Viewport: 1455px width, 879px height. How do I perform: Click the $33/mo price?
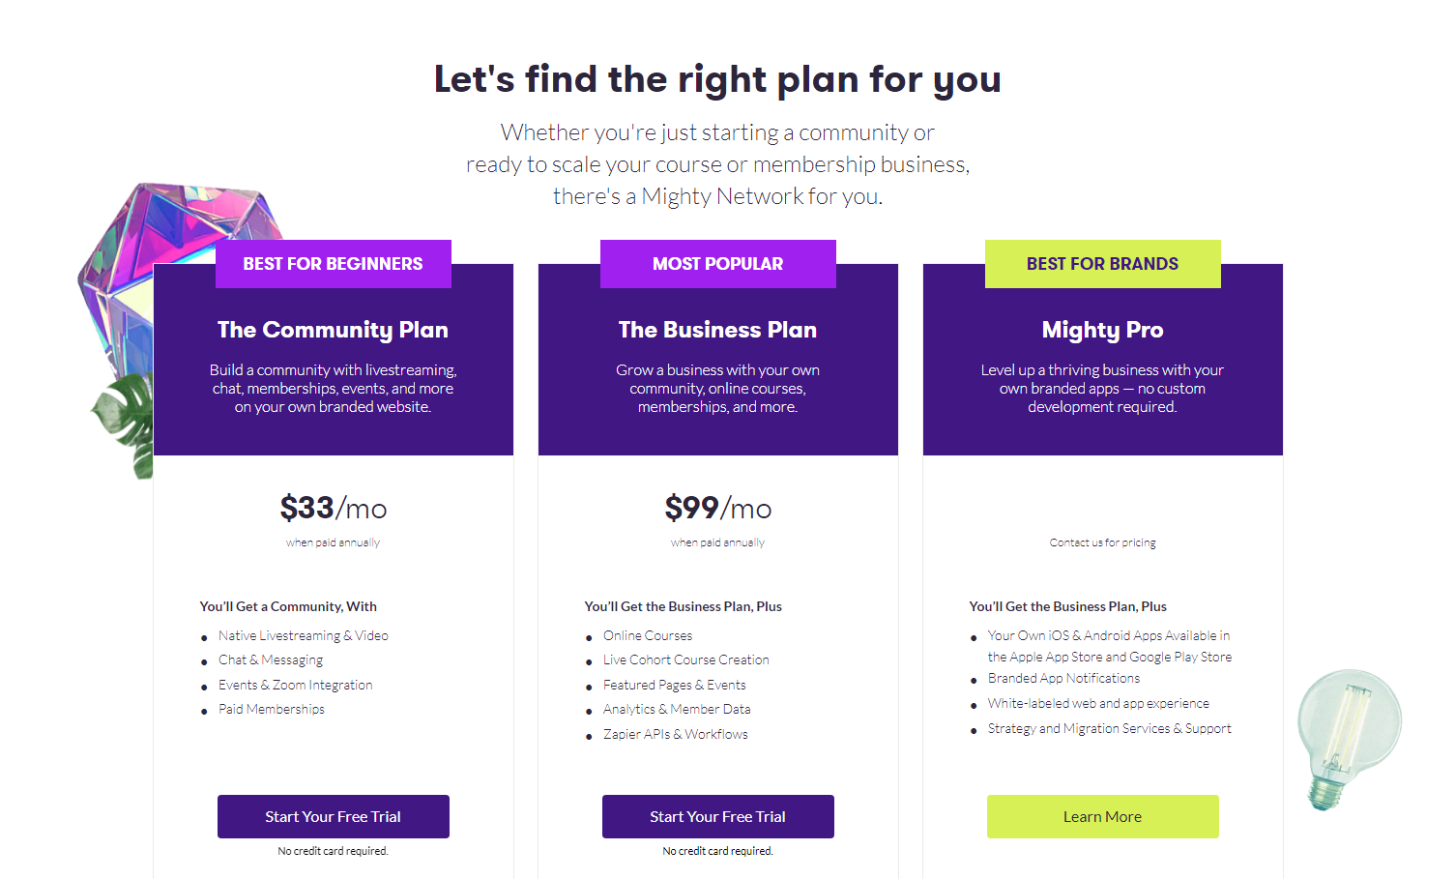333,508
